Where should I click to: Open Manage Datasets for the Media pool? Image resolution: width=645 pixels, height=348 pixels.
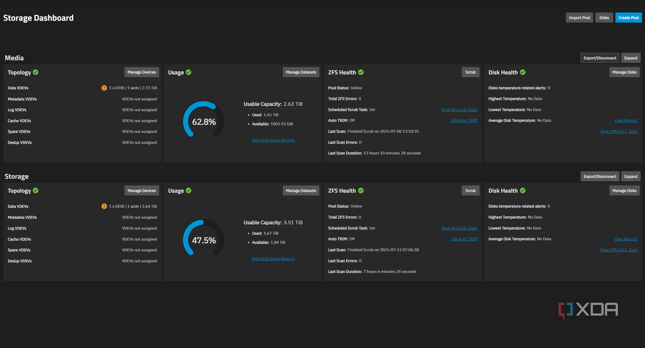tap(301, 72)
